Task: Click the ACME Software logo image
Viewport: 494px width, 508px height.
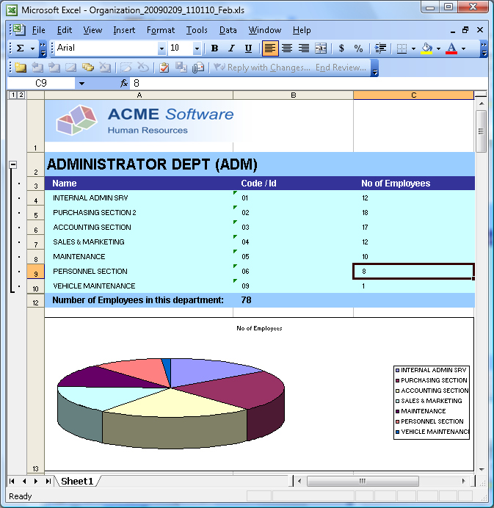Action: [145, 121]
